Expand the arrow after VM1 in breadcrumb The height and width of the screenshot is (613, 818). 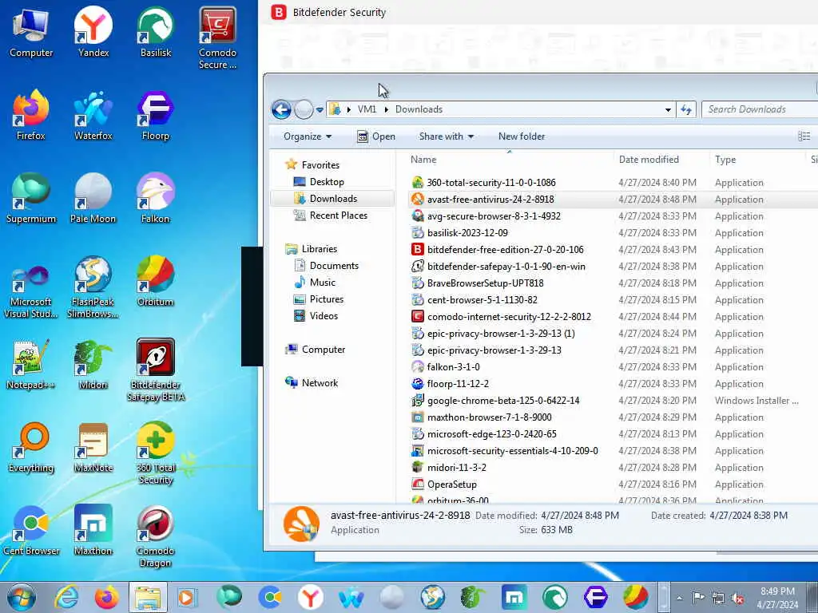click(x=387, y=109)
